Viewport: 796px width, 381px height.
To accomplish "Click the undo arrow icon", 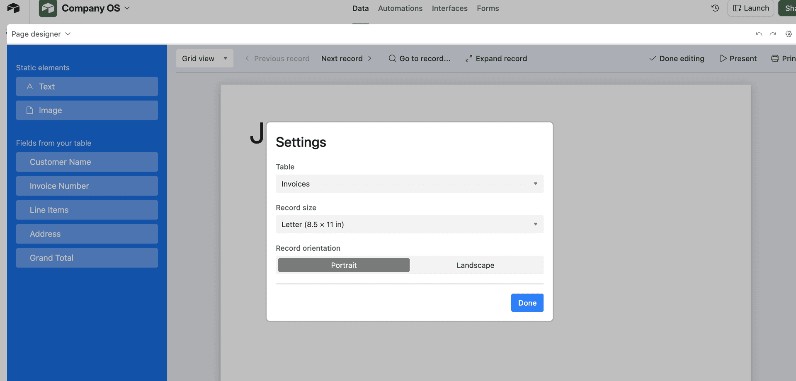I will click(x=758, y=34).
